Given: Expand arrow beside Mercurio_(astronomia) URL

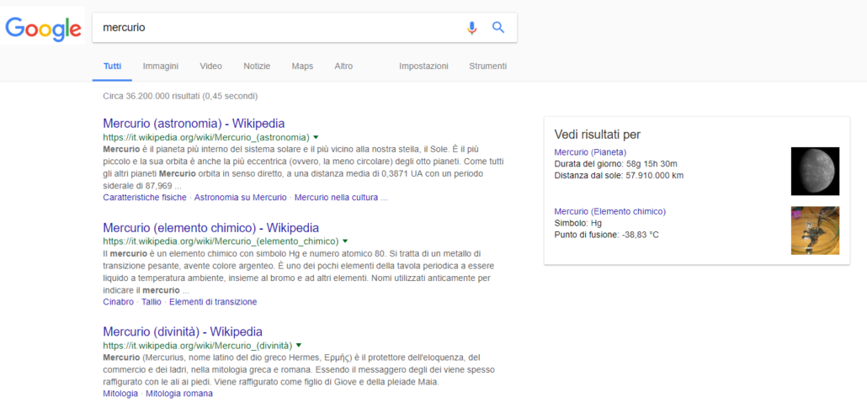Looking at the screenshot, I should point(315,137).
